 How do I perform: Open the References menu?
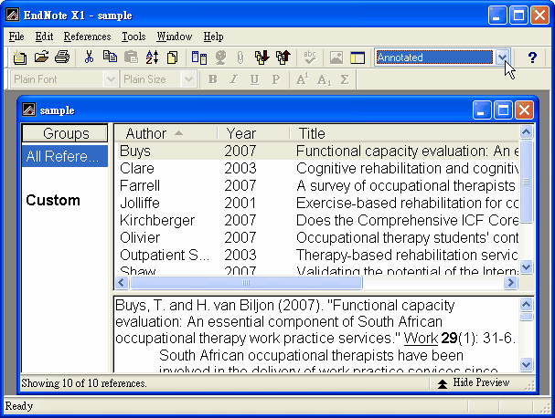click(87, 37)
